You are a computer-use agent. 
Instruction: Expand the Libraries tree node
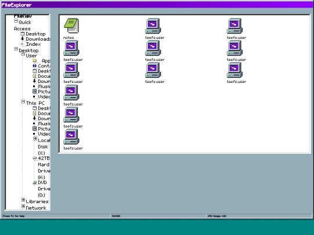coord(23,200)
